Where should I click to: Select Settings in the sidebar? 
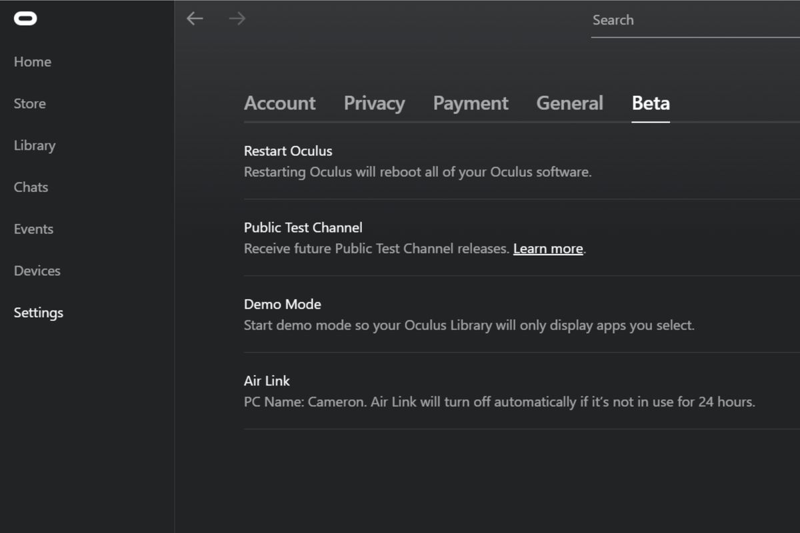click(39, 313)
